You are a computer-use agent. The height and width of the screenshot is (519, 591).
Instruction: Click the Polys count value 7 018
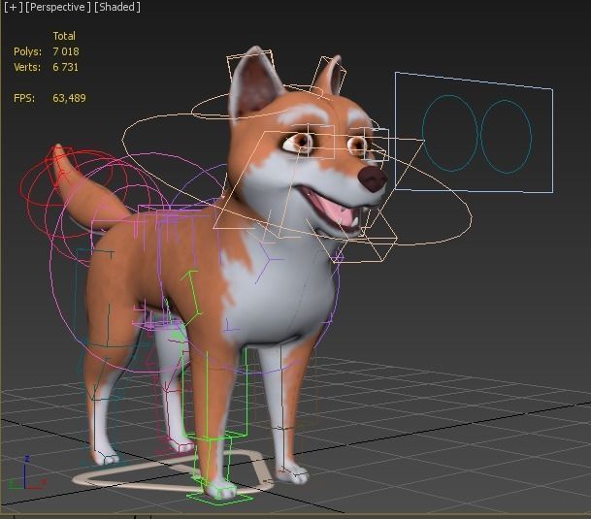point(66,51)
